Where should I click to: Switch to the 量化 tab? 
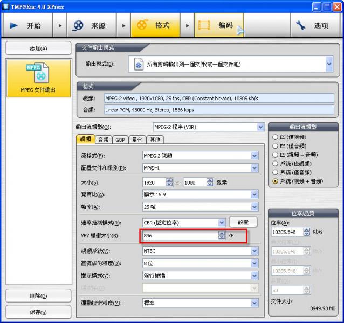coord(137,139)
